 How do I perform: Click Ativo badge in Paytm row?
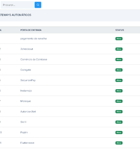119,132
